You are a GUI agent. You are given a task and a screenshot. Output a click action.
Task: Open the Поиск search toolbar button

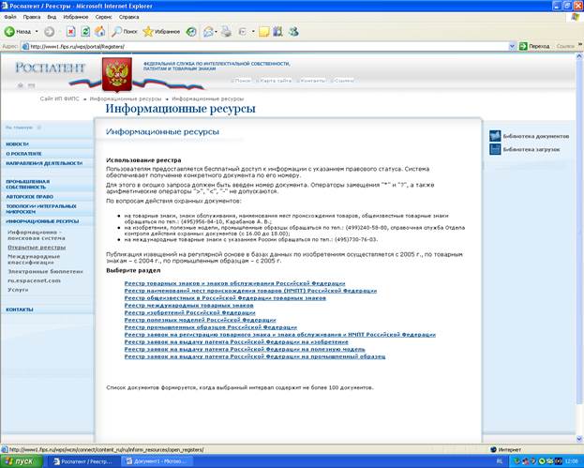click(x=125, y=32)
